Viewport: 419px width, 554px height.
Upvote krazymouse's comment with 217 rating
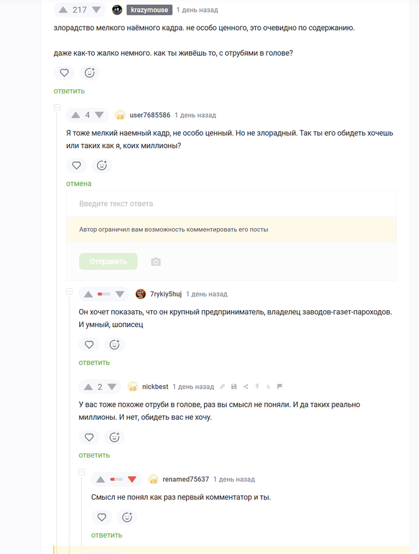tap(63, 10)
